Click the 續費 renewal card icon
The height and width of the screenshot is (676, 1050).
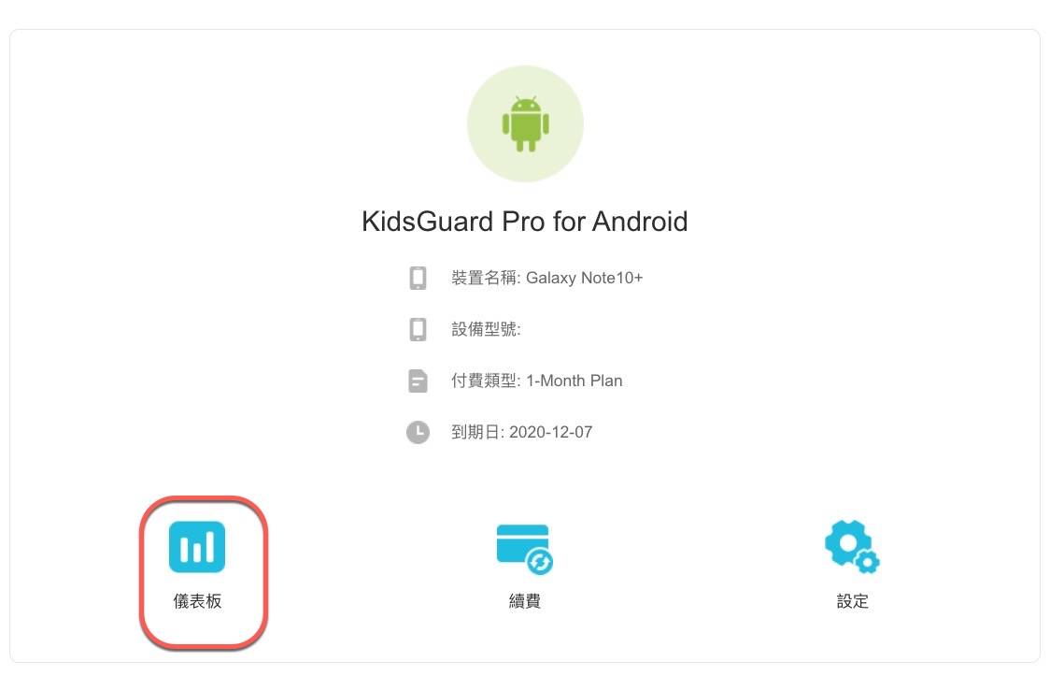click(x=524, y=549)
